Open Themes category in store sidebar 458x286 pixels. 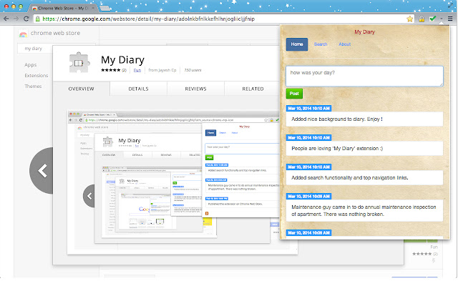click(33, 87)
